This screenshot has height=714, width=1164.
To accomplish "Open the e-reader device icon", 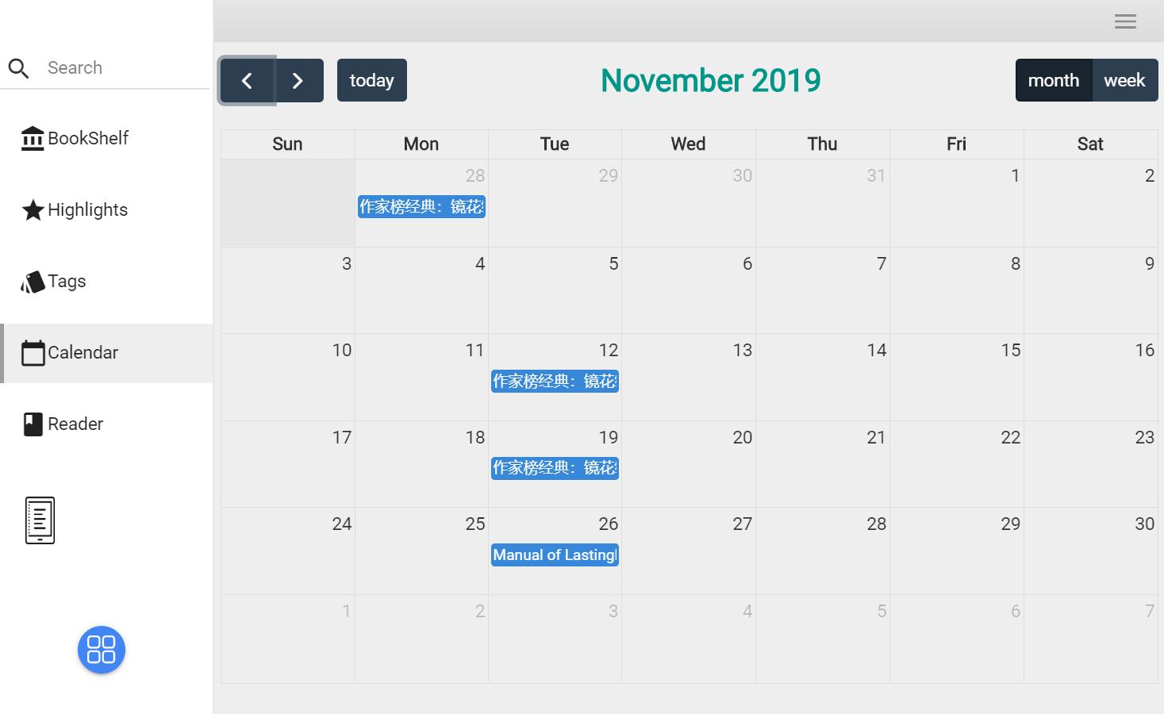I will pyautogui.click(x=40, y=520).
